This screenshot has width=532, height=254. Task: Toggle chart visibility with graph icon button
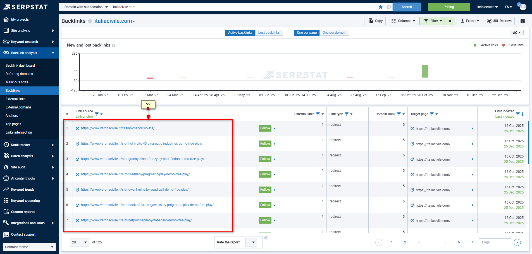click(516, 33)
